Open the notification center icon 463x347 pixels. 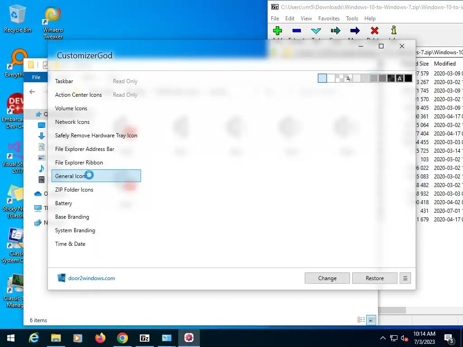click(449, 338)
